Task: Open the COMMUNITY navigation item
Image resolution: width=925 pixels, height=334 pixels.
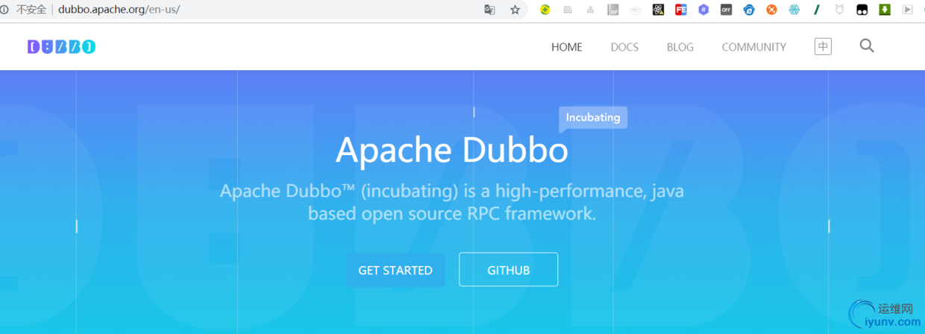Action: [x=754, y=47]
